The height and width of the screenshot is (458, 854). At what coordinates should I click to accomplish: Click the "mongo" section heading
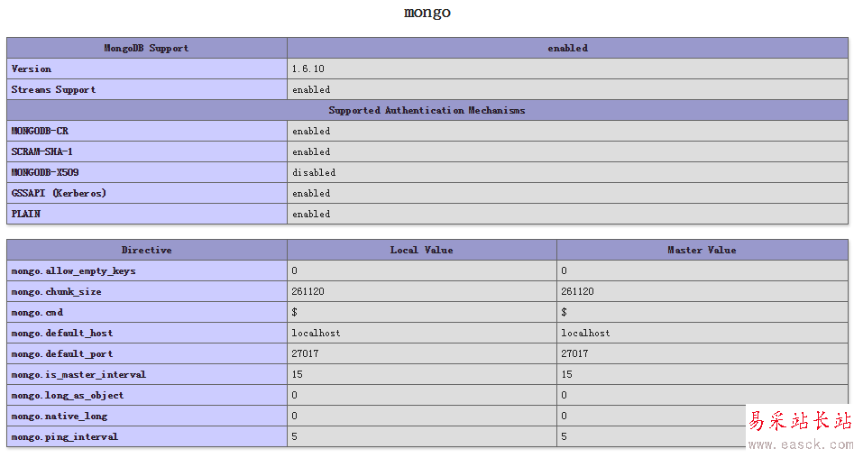pos(427,12)
